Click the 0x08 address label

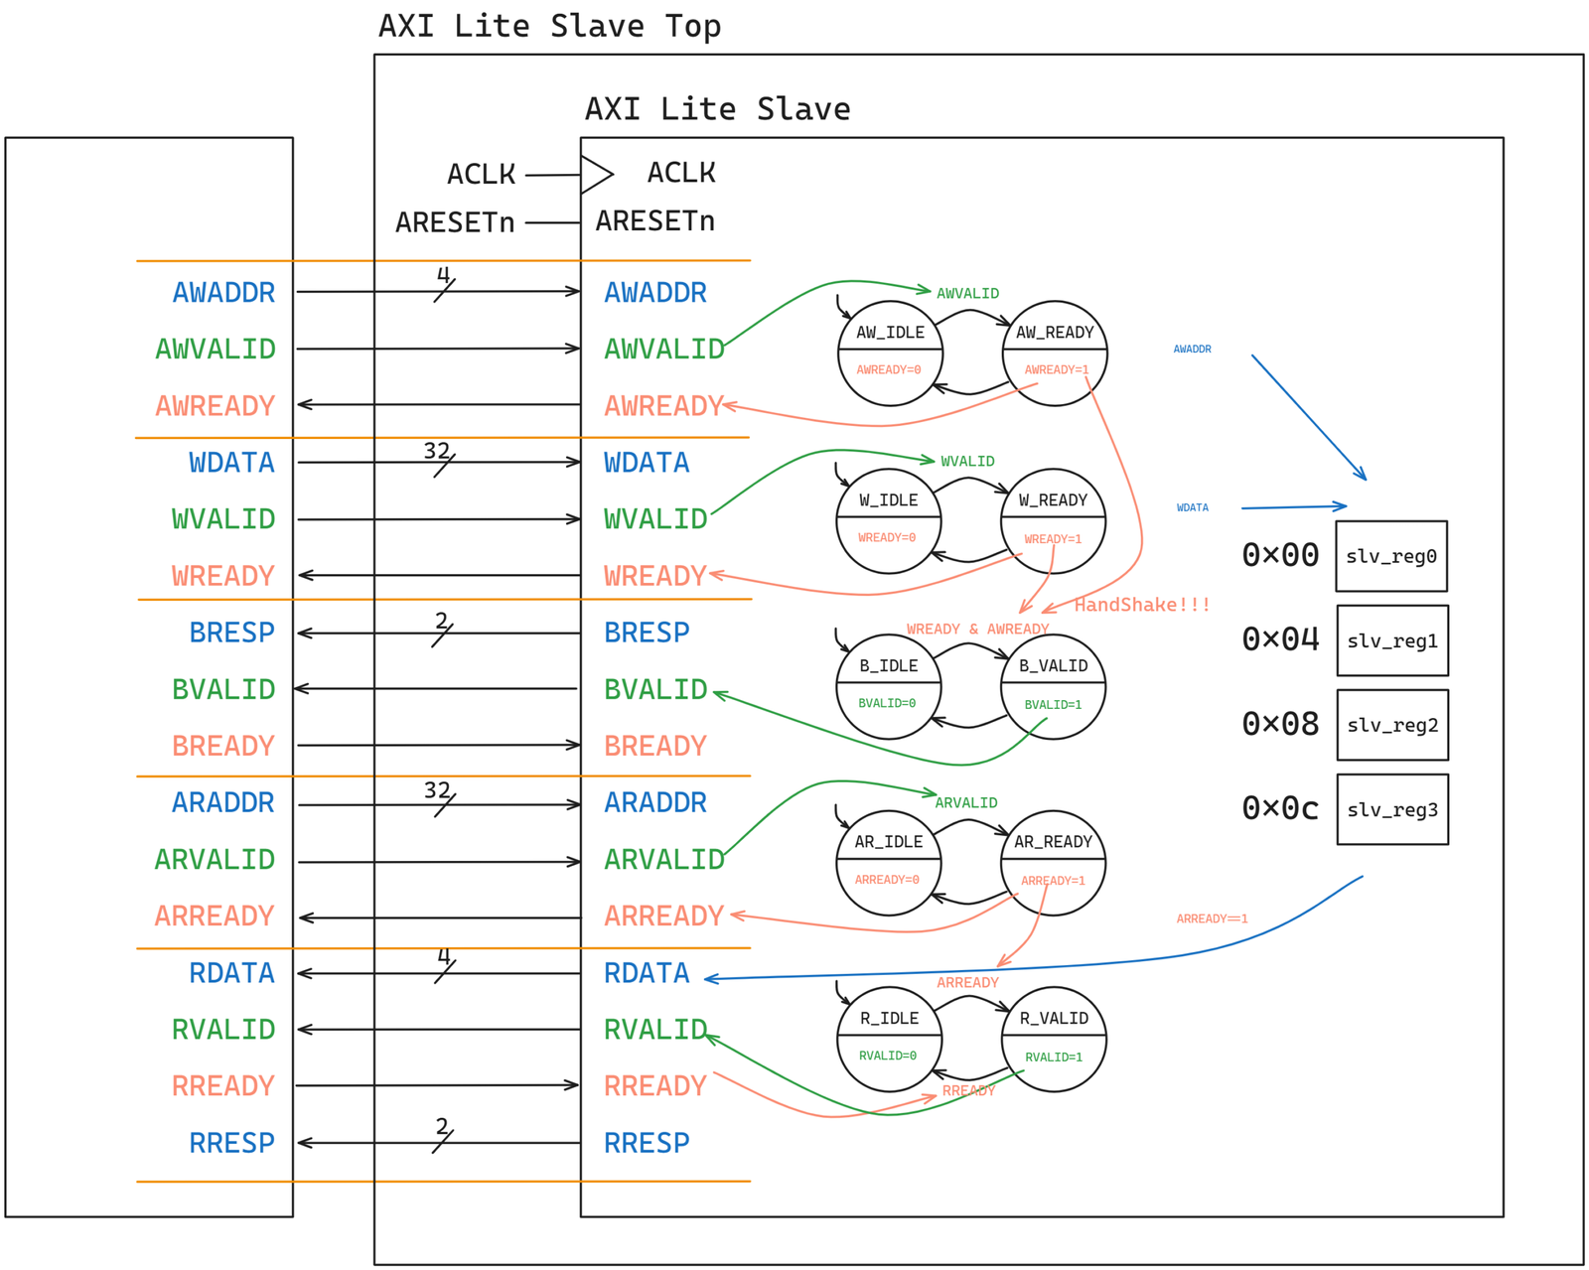point(1280,724)
